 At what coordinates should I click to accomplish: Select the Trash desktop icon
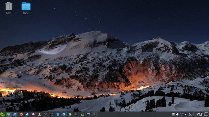(x=9, y=8)
